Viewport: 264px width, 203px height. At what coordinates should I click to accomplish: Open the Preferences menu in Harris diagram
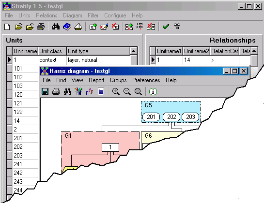146,80
